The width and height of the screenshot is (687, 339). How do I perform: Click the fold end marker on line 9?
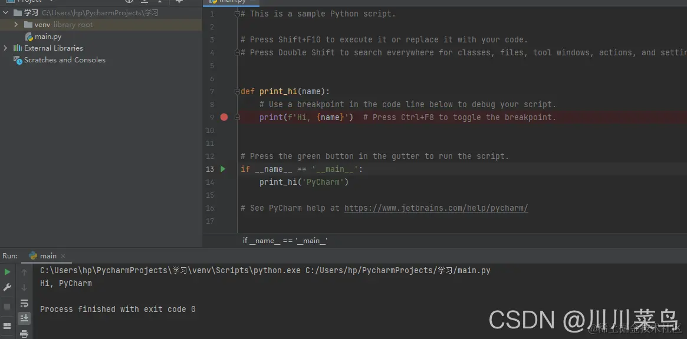[237, 117]
